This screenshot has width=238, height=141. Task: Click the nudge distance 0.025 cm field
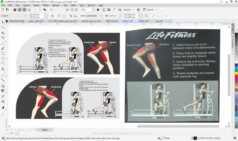(x=114, y=16)
